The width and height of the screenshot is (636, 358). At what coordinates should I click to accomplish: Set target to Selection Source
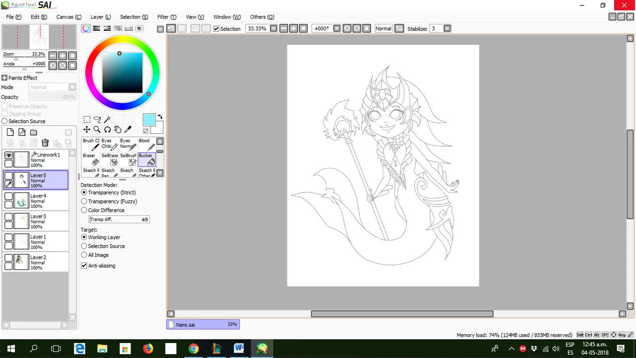[84, 246]
